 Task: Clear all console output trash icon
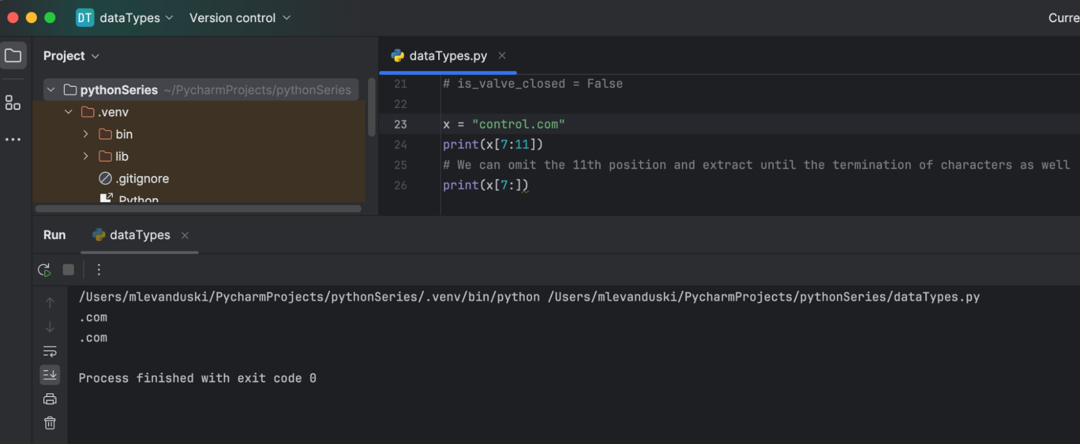click(50, 423)
